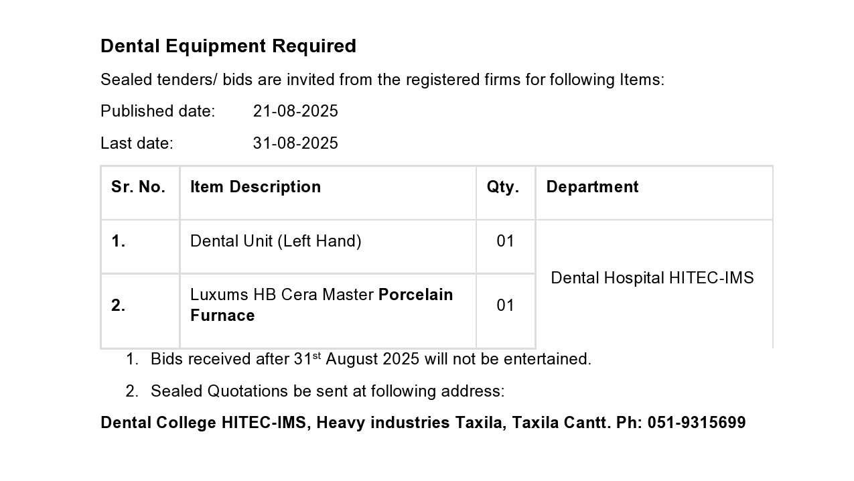854x481 pixels.
Task: Click the bold Porcelain Furnace text
Action: 322,305
